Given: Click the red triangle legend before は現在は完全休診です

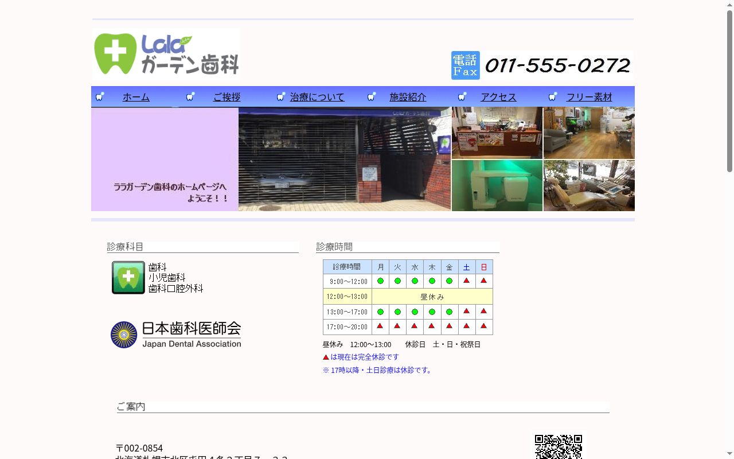Looking at the screenshot, I should (x=326, y=357).
